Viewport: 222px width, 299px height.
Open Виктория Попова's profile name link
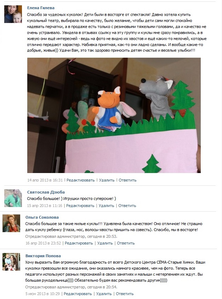coord(43,256)
